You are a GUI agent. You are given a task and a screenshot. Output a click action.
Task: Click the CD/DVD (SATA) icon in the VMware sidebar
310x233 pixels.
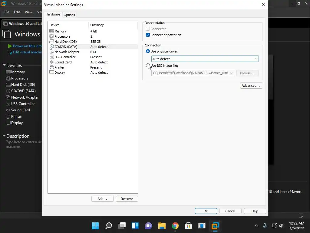coord(8,91)
